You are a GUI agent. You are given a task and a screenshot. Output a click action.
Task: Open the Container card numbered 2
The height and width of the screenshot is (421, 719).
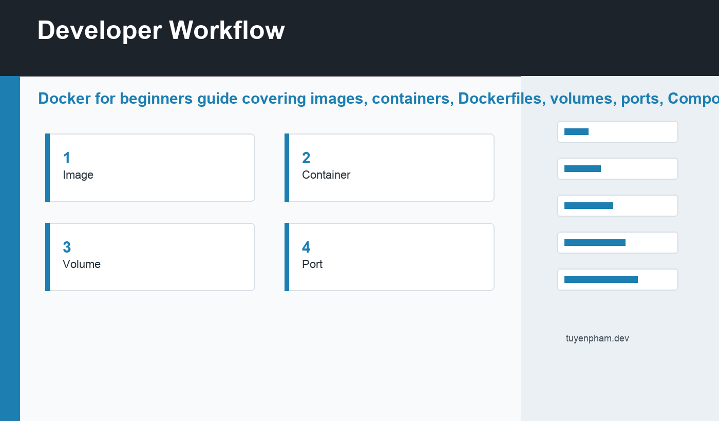click(x=389, y=167)
